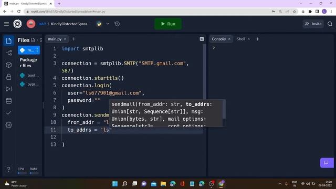Open version history icon

pos(117,24)
